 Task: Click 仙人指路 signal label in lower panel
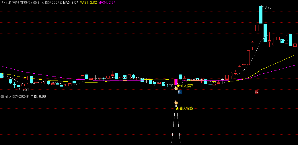tap(186, 108)
